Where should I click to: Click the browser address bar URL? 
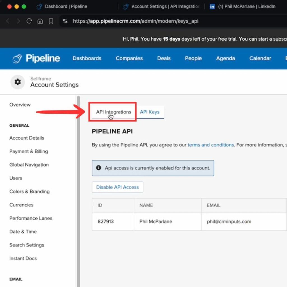click(136, 21)
